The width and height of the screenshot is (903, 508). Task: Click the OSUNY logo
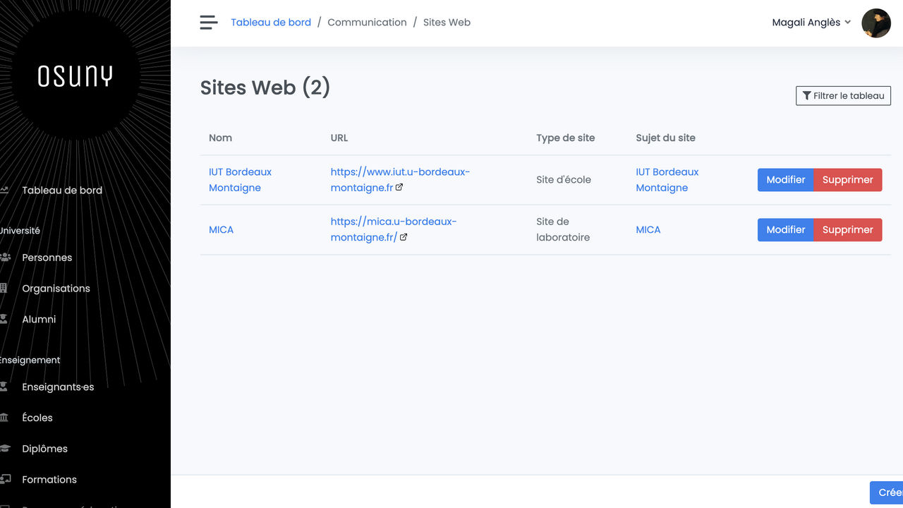pyautogui.click(x=75, y=76)
